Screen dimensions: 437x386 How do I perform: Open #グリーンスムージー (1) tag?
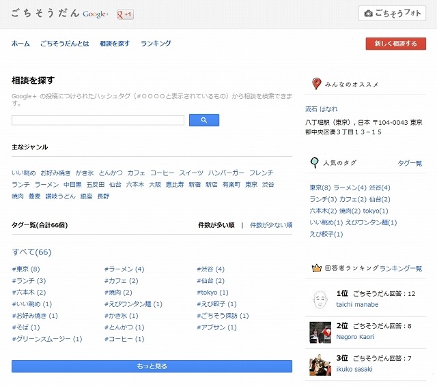point(47,339)
